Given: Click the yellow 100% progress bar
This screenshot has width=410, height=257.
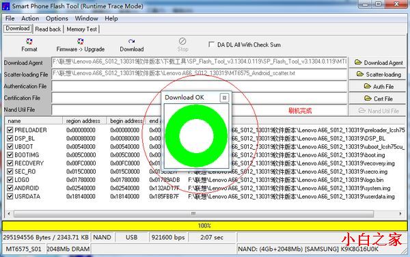Looking at the screenshot, I should [204, 226].
